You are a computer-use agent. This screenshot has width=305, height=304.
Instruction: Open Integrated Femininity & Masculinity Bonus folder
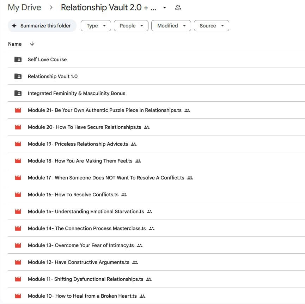77,93
